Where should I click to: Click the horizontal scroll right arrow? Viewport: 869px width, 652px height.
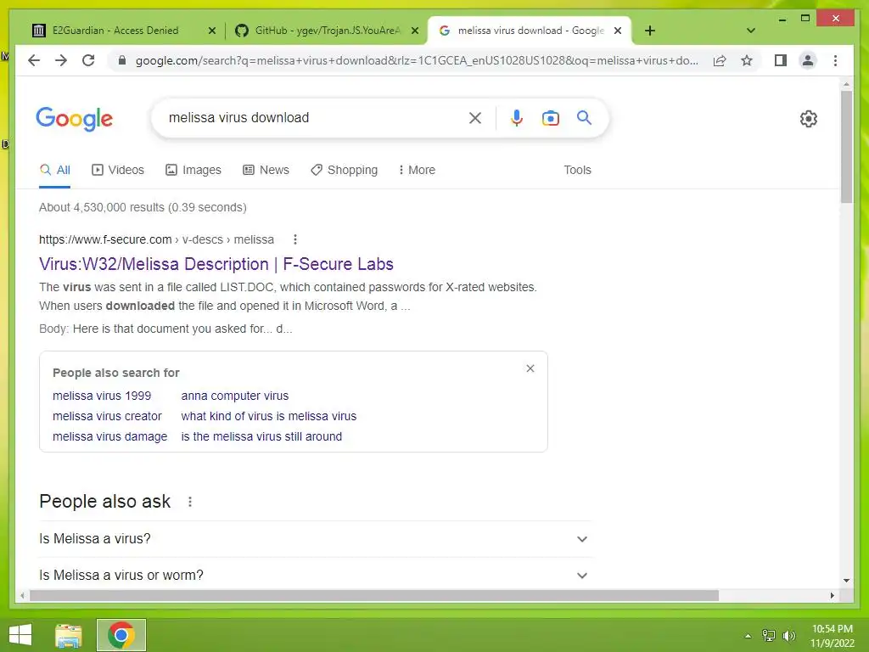click(x=832, y=595)
